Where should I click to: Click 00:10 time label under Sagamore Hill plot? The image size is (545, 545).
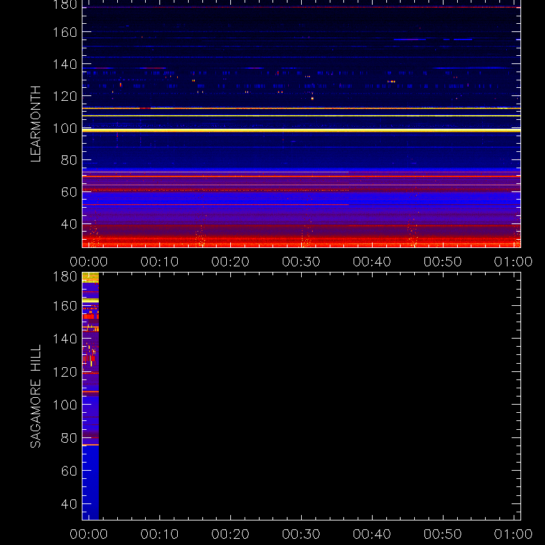pos(159,534)
